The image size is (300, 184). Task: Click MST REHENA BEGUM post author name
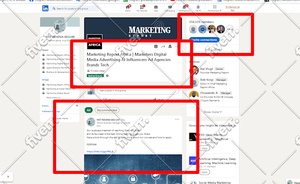(108, 120)
